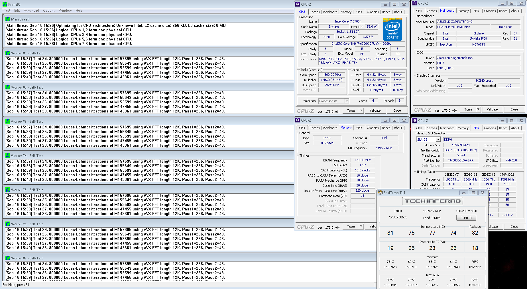Select Memory tab in CPU-Z Mainboard window

pos(463,11)
